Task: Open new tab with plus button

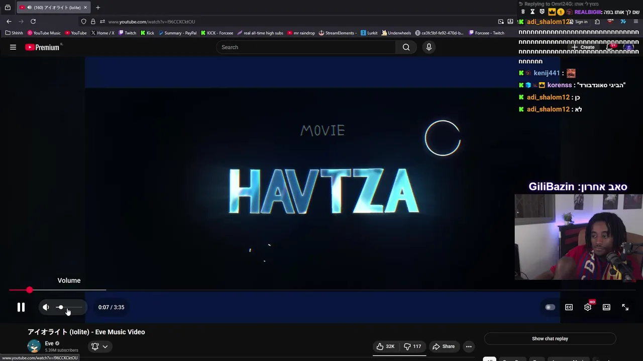Action: [98, 8]
